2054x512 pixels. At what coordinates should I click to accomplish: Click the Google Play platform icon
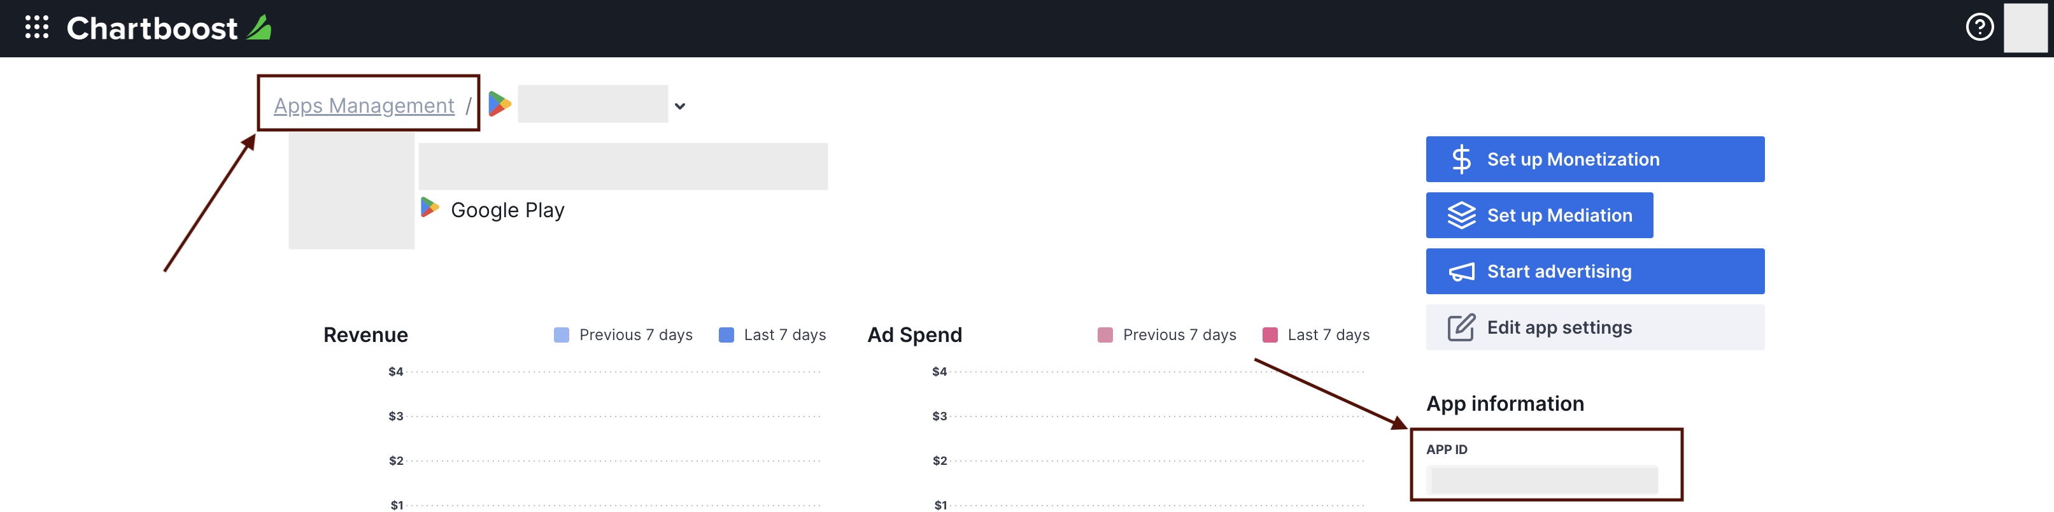pos(430,208)
